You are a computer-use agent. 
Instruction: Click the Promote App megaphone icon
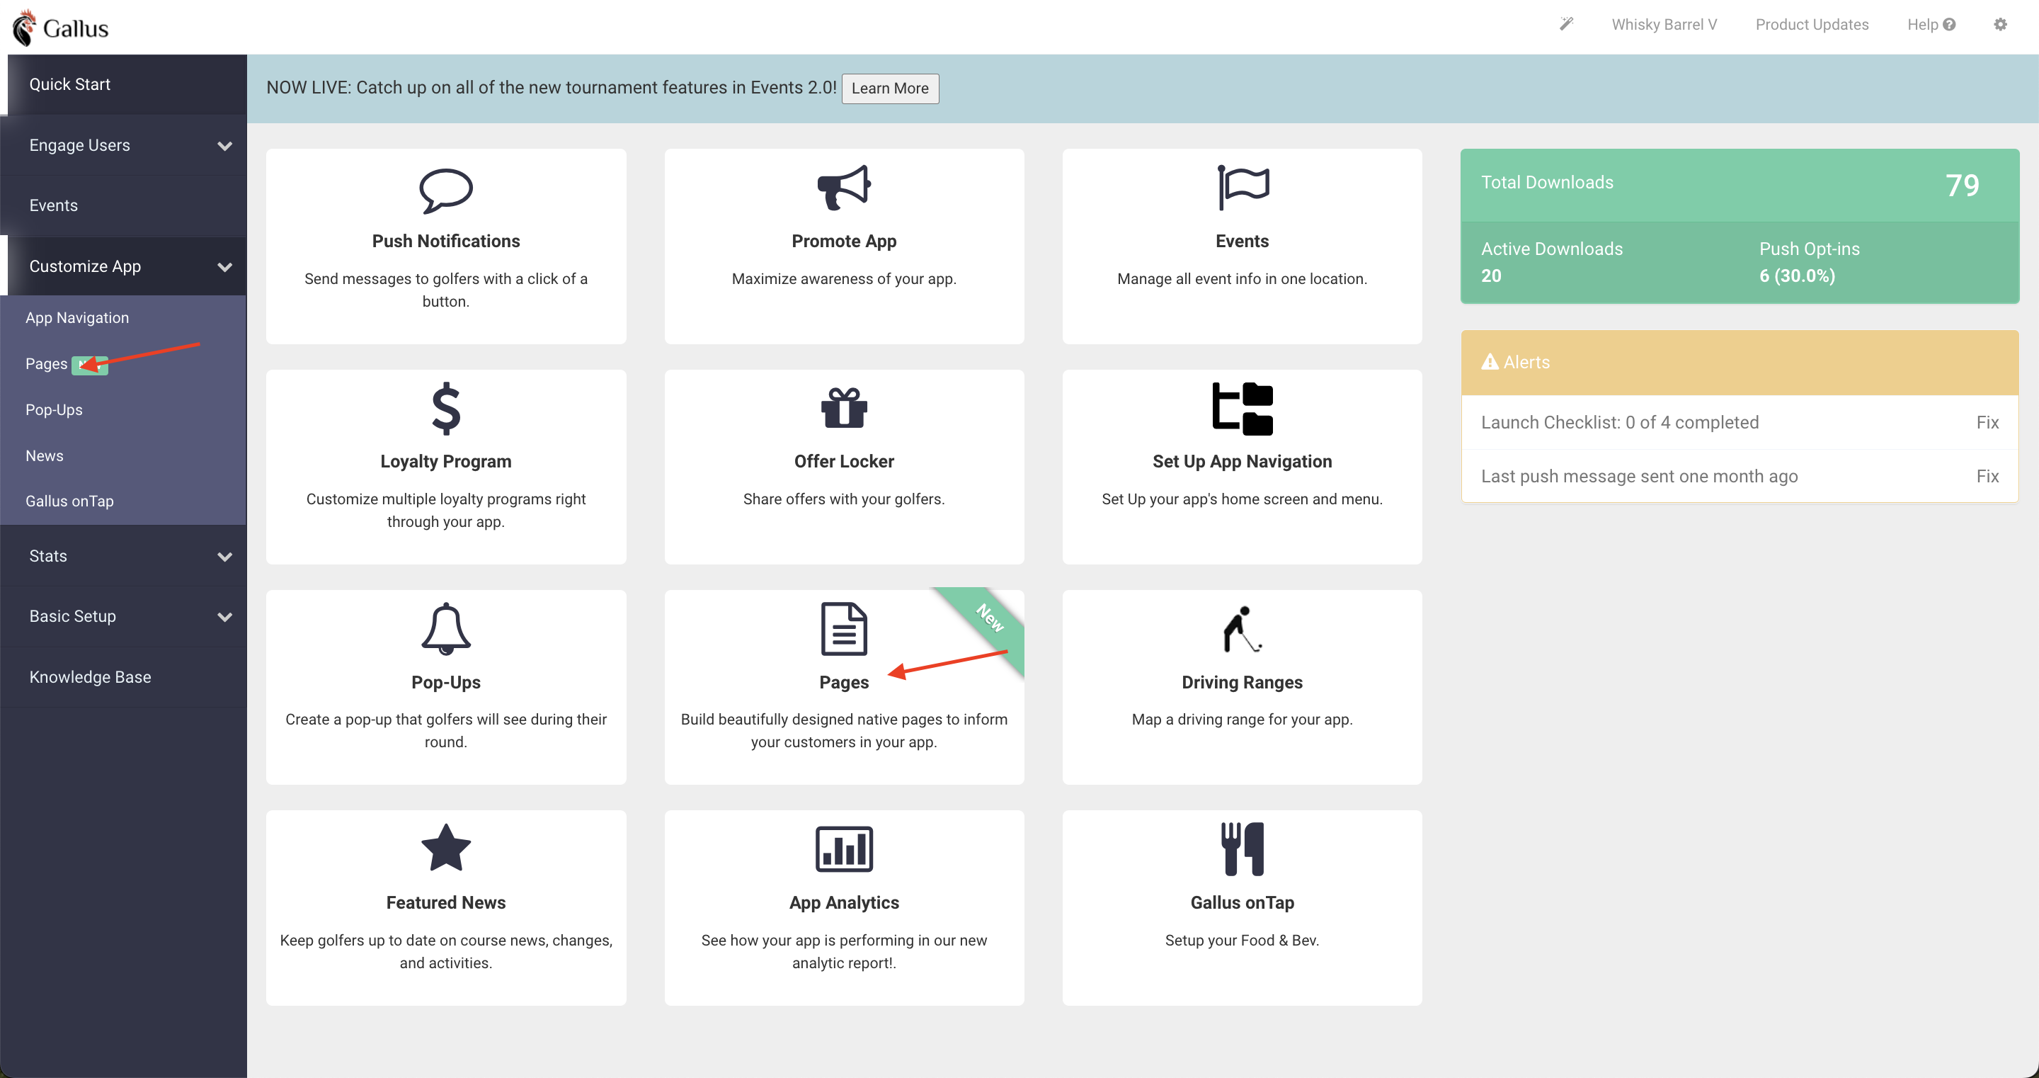point(844,188)
